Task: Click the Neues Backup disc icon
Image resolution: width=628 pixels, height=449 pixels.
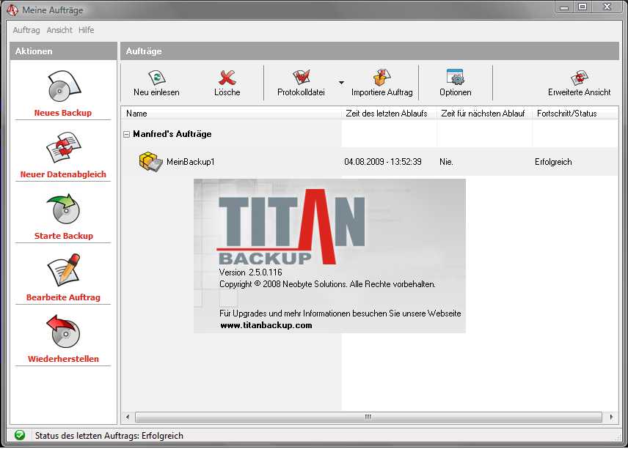Action: tap(64, 86)
